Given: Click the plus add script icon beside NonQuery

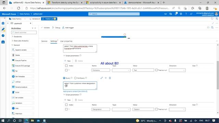Looking at the screenshot, I should pyautogui.click(x=106, y=78).
